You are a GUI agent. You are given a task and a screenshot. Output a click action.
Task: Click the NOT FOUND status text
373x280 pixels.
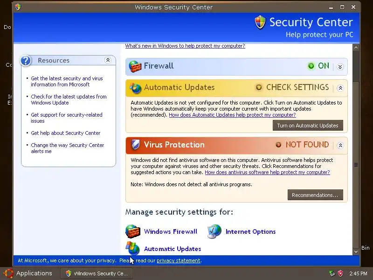click(307, 145)
